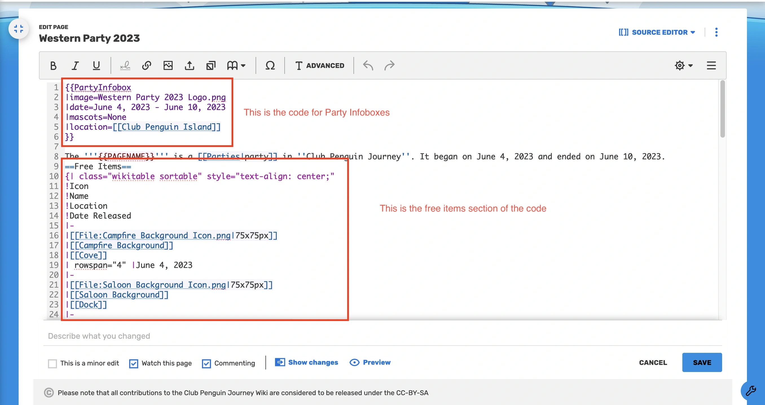Screen dimensions: 765x405
Task: Insert image via picture icon
Action: pos(168,65)
